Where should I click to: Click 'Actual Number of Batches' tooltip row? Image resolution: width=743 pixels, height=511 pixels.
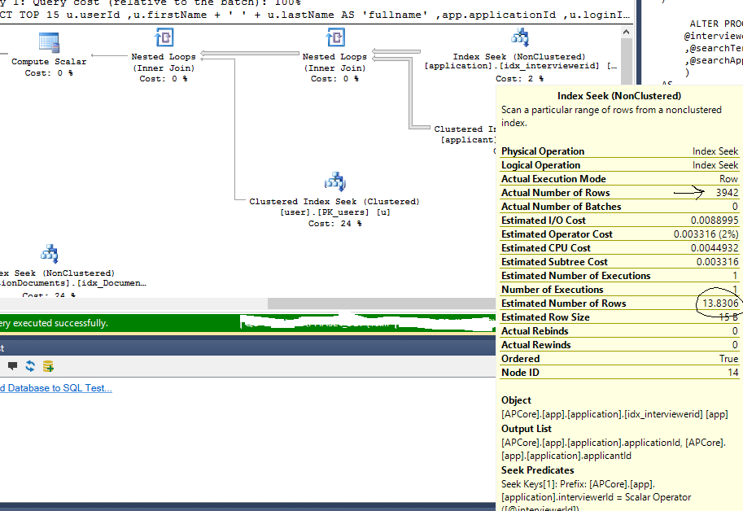[x=620, y=207]
